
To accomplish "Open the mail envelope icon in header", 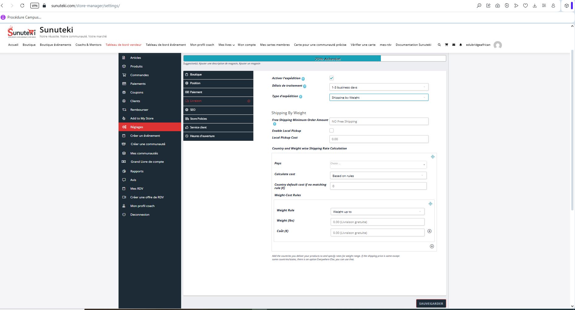I will 454,45.
